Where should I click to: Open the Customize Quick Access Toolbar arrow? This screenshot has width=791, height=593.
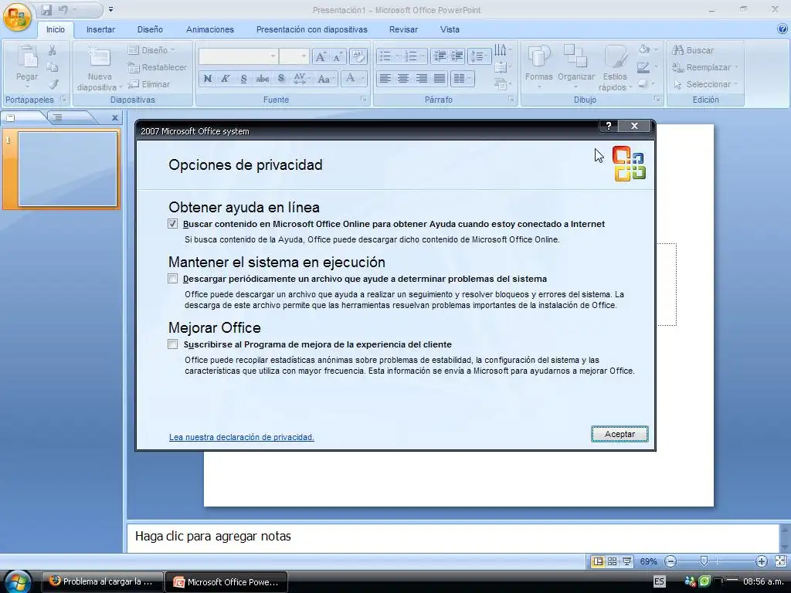[111, 9]
